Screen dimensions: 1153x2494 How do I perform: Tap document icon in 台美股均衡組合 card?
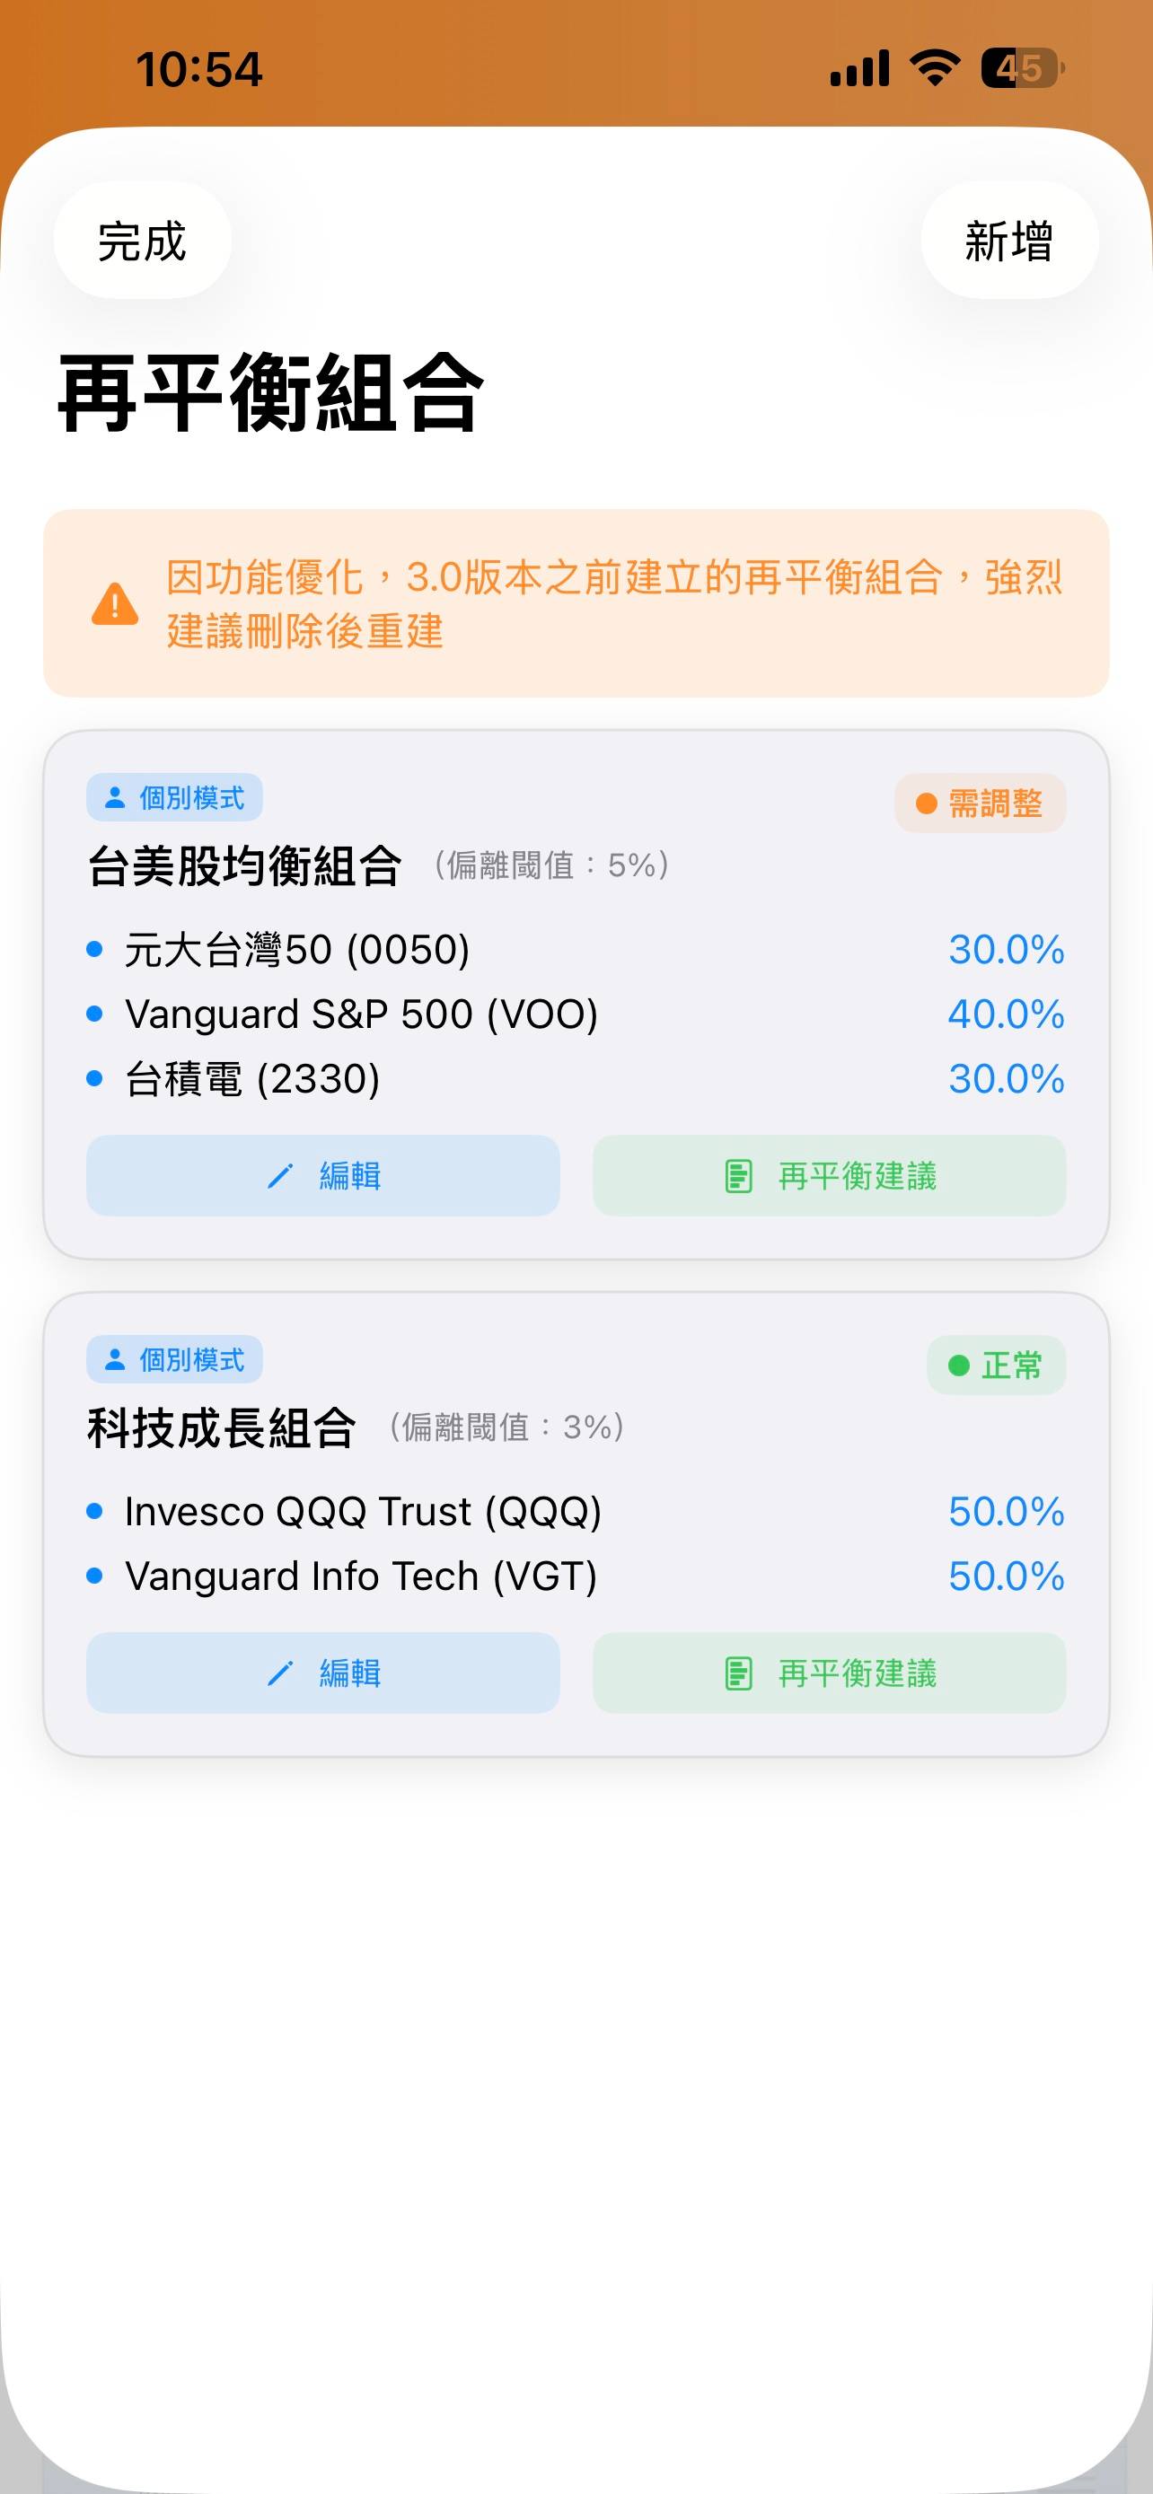738,1176
